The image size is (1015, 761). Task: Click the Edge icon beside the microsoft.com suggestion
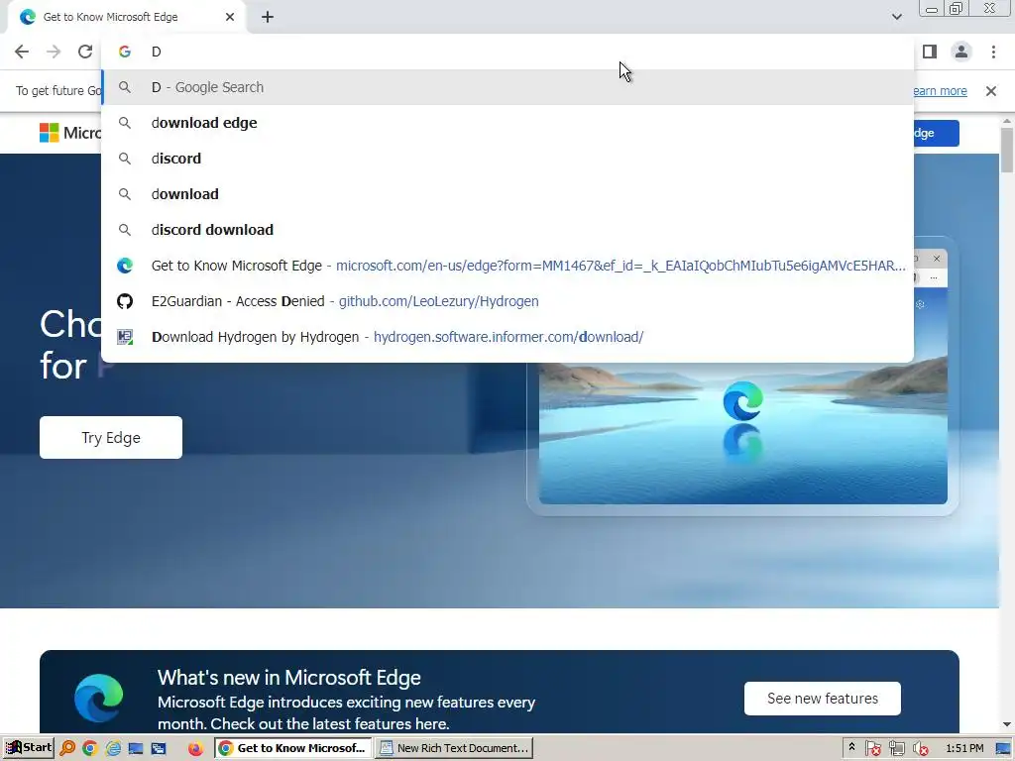click(125, 266)
